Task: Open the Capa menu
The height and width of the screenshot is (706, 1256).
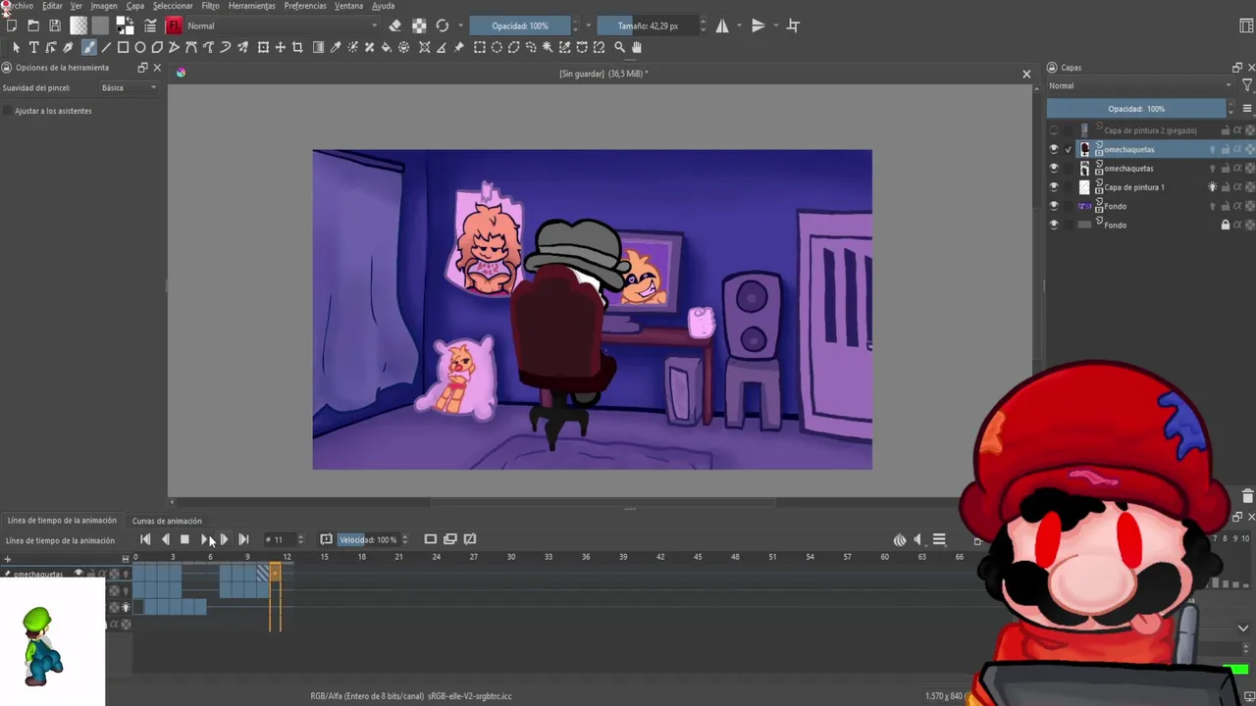Action: click(134, 6)
